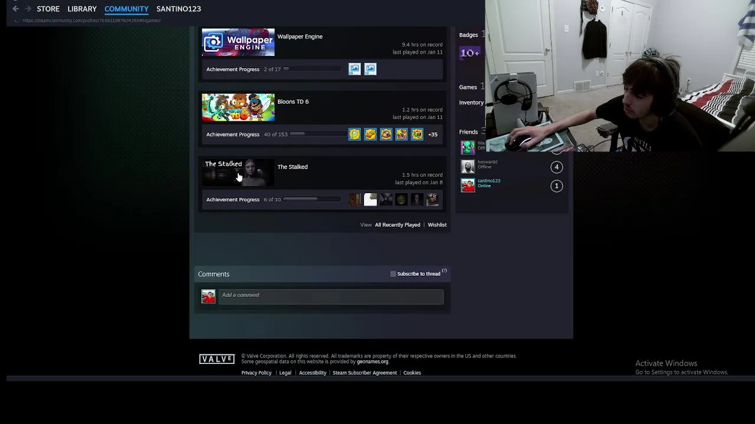Open the Steam Subscriber Agreement link

pos(365,373)
